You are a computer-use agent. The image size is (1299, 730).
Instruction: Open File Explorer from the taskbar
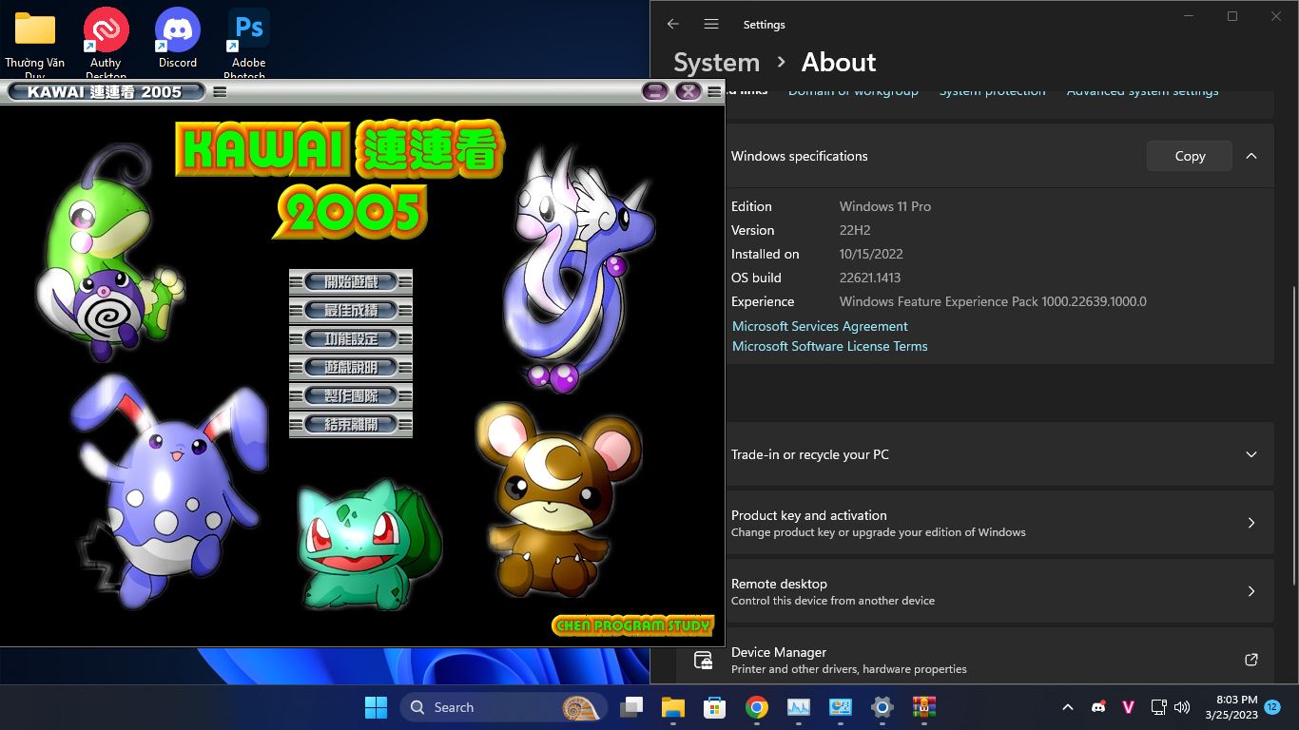[x=672, y=707]
